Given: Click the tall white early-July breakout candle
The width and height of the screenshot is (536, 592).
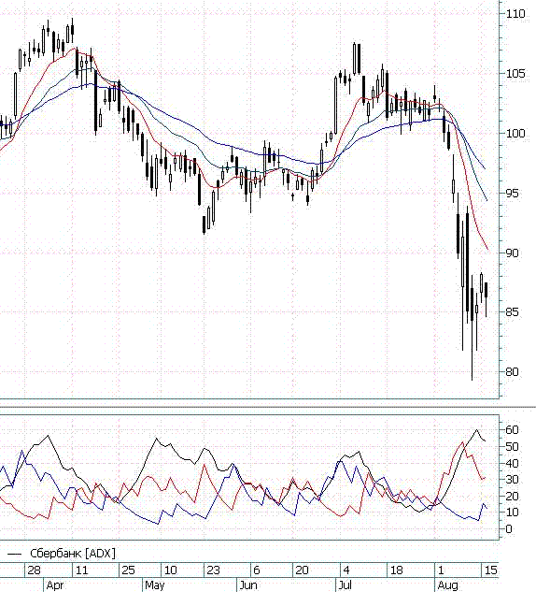Looking at the screenshot, I should click(x=336, y=105).
